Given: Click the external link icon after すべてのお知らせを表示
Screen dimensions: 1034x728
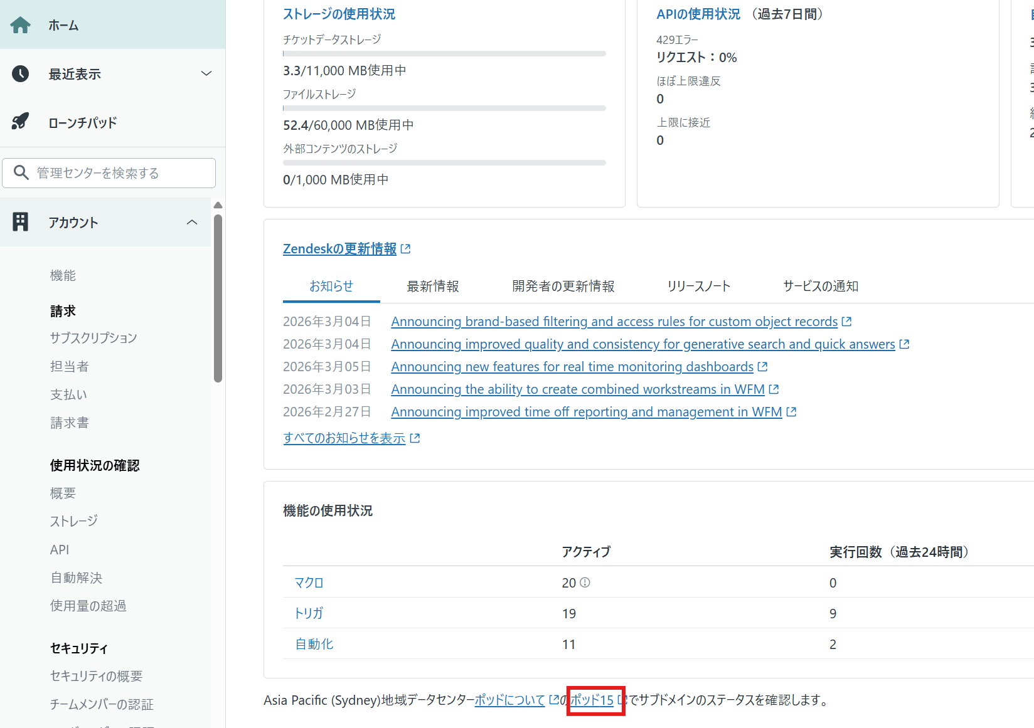Looking at the screenshot, I should point(415,438).
